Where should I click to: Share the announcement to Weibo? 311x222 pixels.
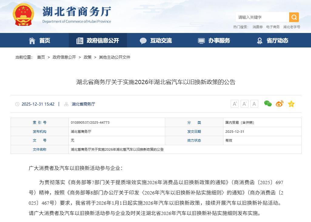pyautogui.click(x=279, y=104)
